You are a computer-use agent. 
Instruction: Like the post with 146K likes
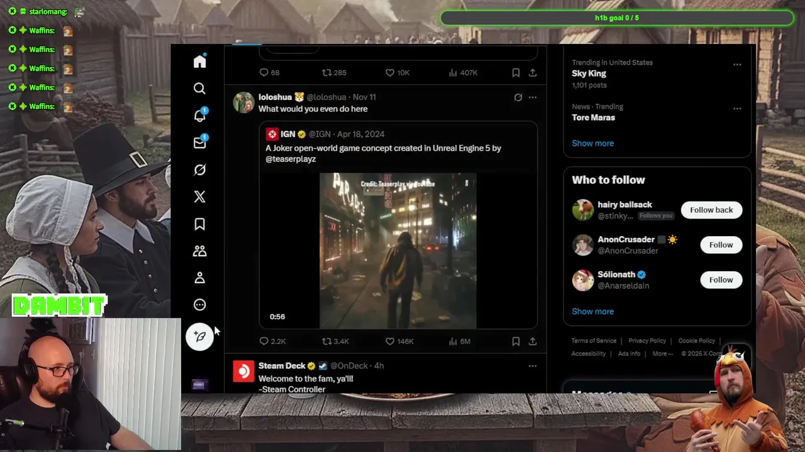399,342
